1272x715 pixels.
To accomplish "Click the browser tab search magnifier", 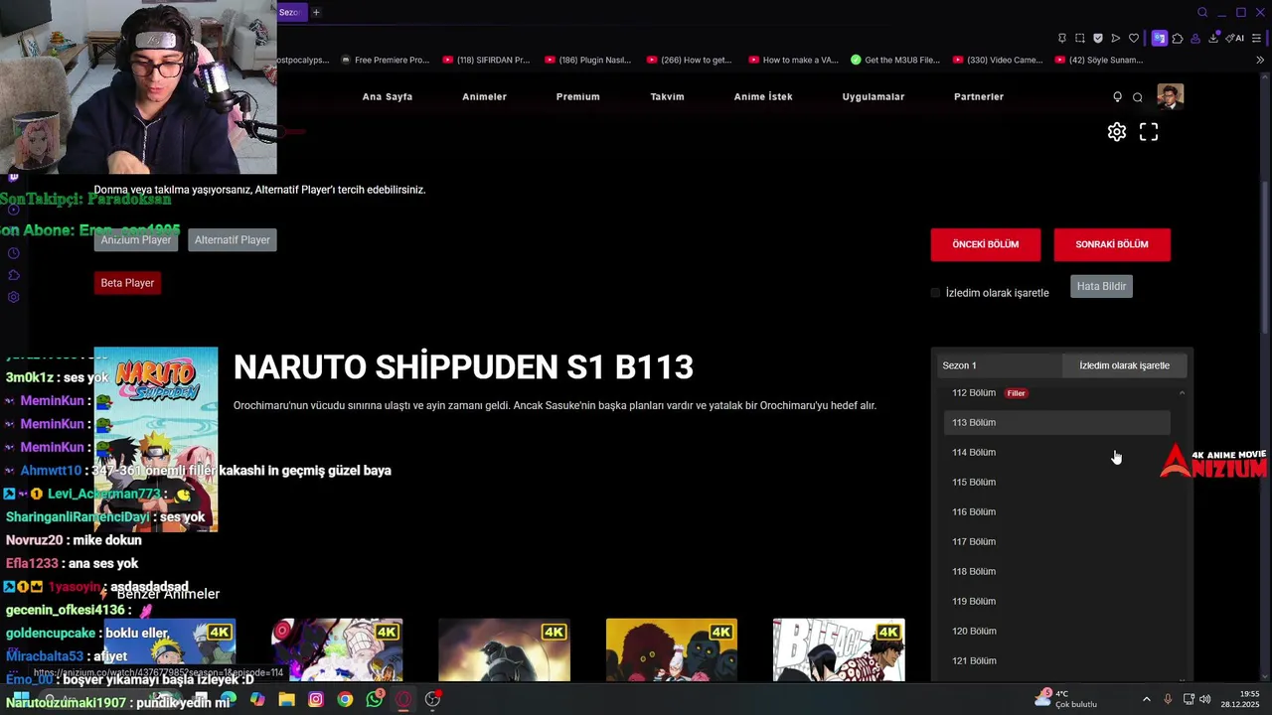I will [1202, 13].
